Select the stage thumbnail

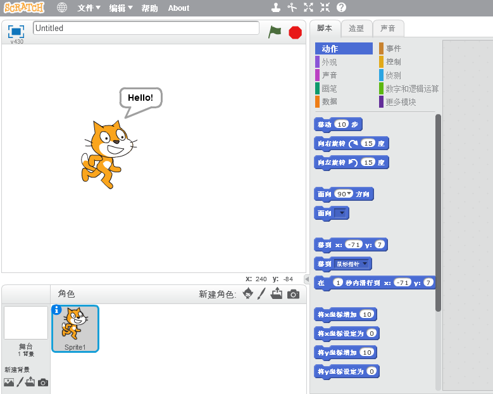tap(26, 323)
